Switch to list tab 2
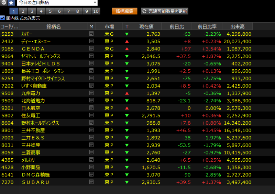The height and width of the screenshot is (194, 275). pos(23,11)
